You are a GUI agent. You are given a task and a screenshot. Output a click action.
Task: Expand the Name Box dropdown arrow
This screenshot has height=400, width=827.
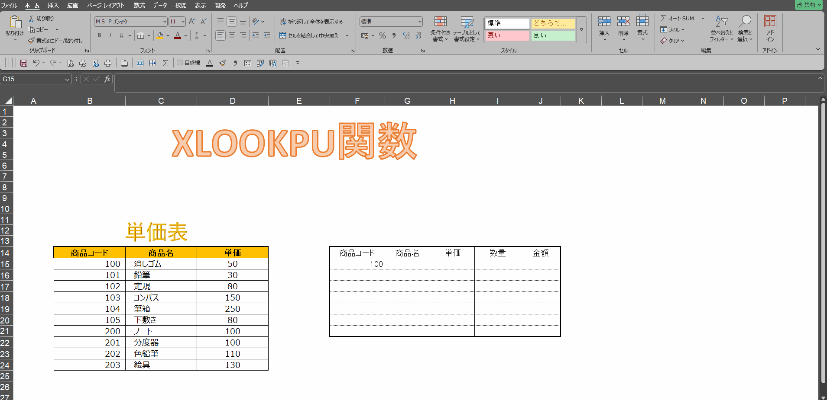(x=67, y=79)
